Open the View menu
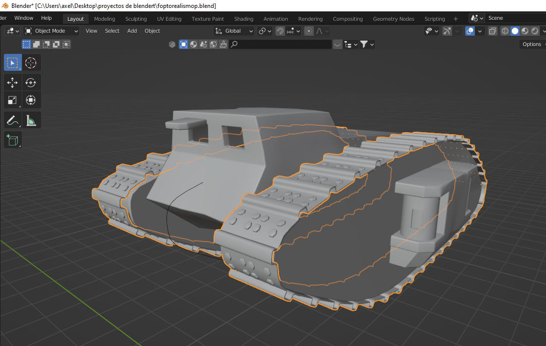Image resolution: width=546 pixels, height=346 pixels. click(91, 31)
